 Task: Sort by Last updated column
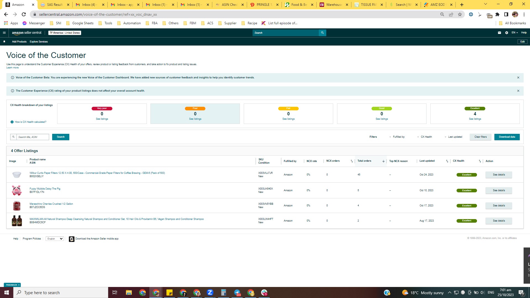pyautogui.click(x=447, y=161)
